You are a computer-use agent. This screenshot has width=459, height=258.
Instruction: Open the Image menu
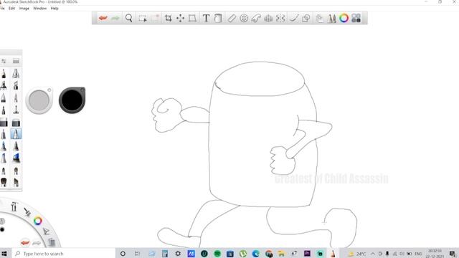24,9
